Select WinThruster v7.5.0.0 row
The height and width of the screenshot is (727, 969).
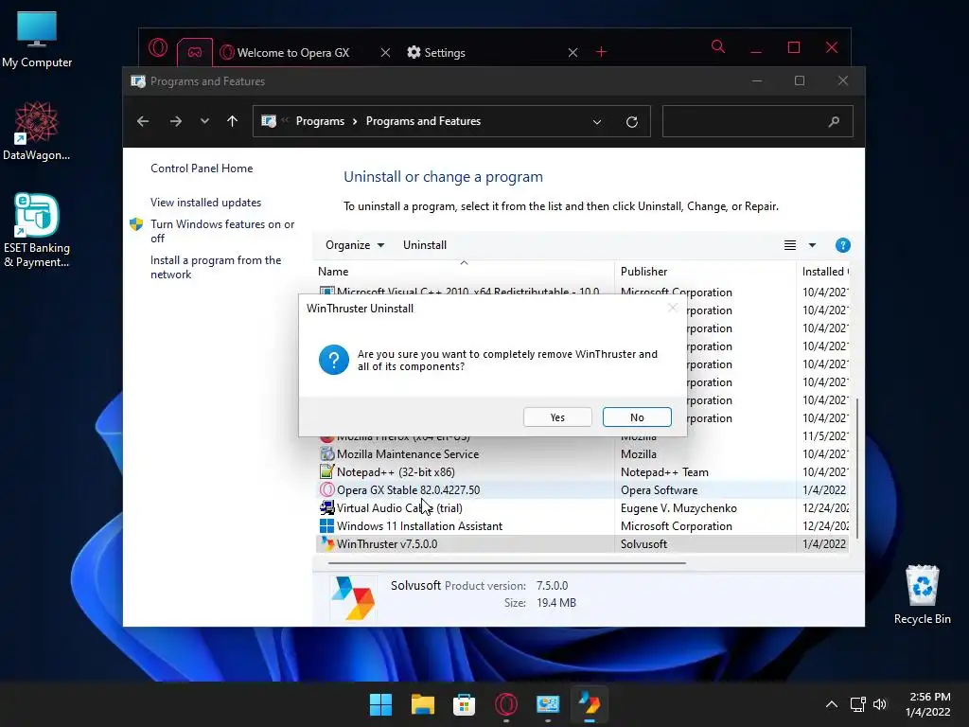(582, 544)
